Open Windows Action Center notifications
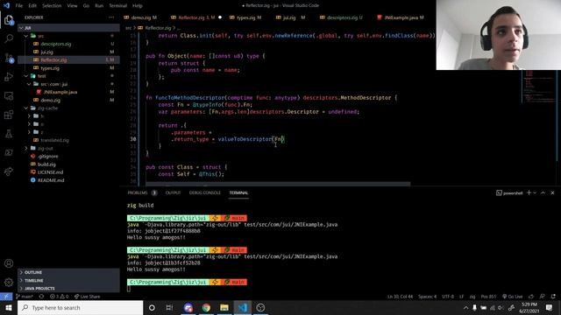Viewport: 561px width, 315px height. [x=550, y=307]
